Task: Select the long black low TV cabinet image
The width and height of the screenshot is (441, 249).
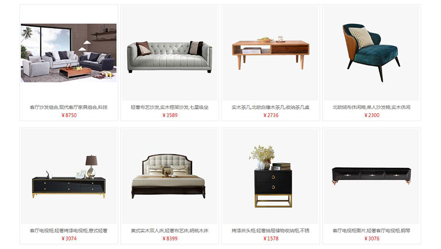Action: click(371, 176)
